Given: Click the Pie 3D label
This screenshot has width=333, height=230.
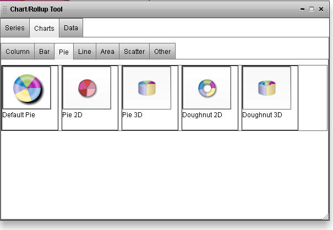Looking at the screenshot, I should pos(132,115).
